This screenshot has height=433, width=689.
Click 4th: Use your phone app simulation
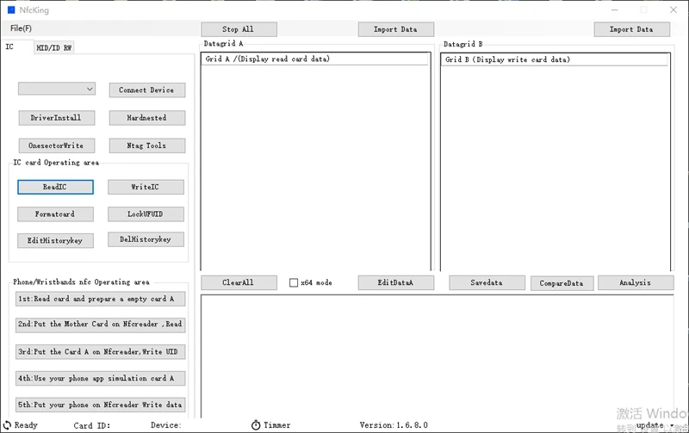click(100, 379)
